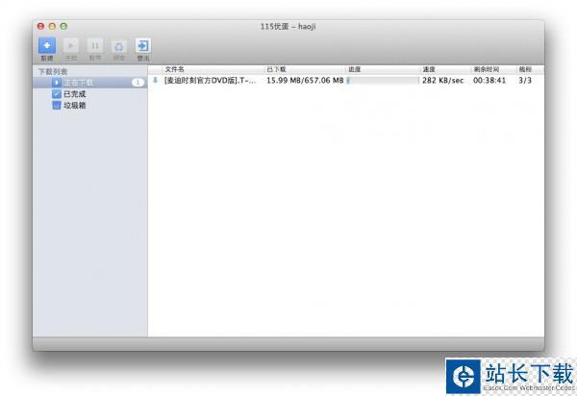Sort by 速度 (Speed) column header

pyautogui.click(x=429, y=69)
